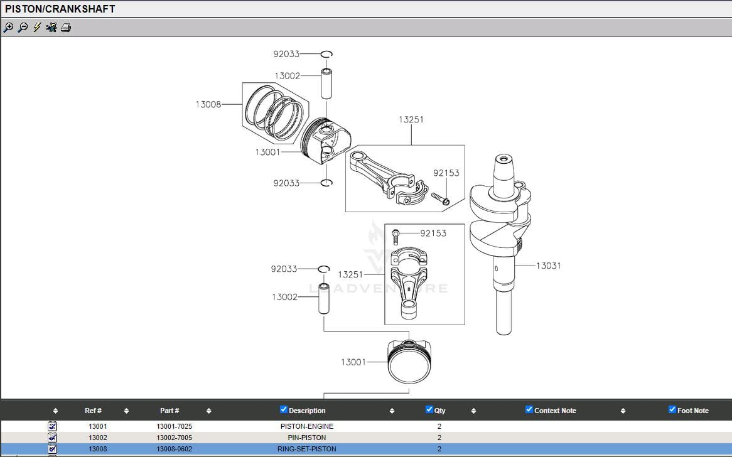This screenshot has width=732, height=457.
Task: Click the lightning bolt toolbar icon
Action: tap(37, 27)
